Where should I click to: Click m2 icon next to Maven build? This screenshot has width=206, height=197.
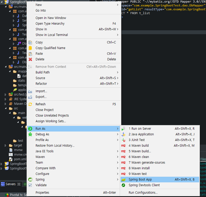[x=123, y=146]
